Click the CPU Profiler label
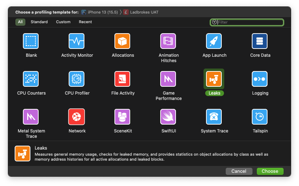This screenshot has height=186, width=299. 77,93
